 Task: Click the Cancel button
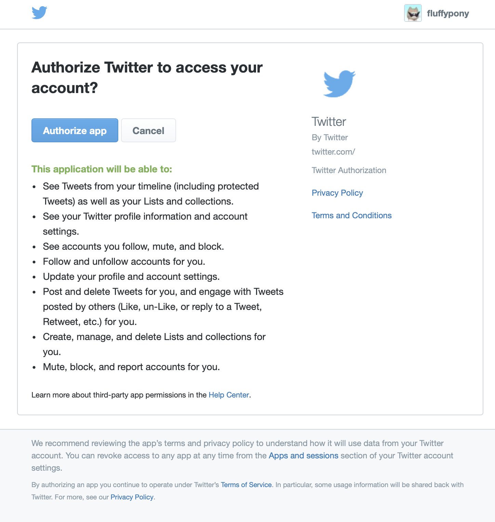[148, 130]
